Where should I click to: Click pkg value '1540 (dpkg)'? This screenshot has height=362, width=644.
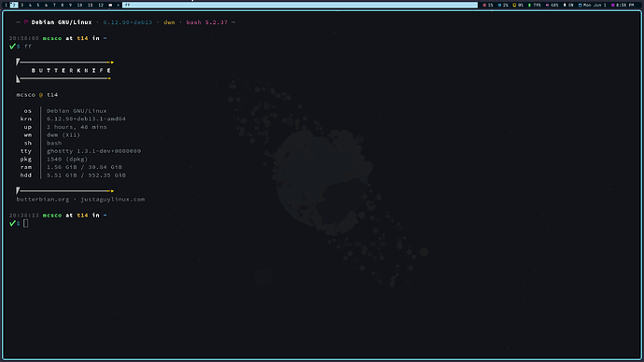pos(67,159)
